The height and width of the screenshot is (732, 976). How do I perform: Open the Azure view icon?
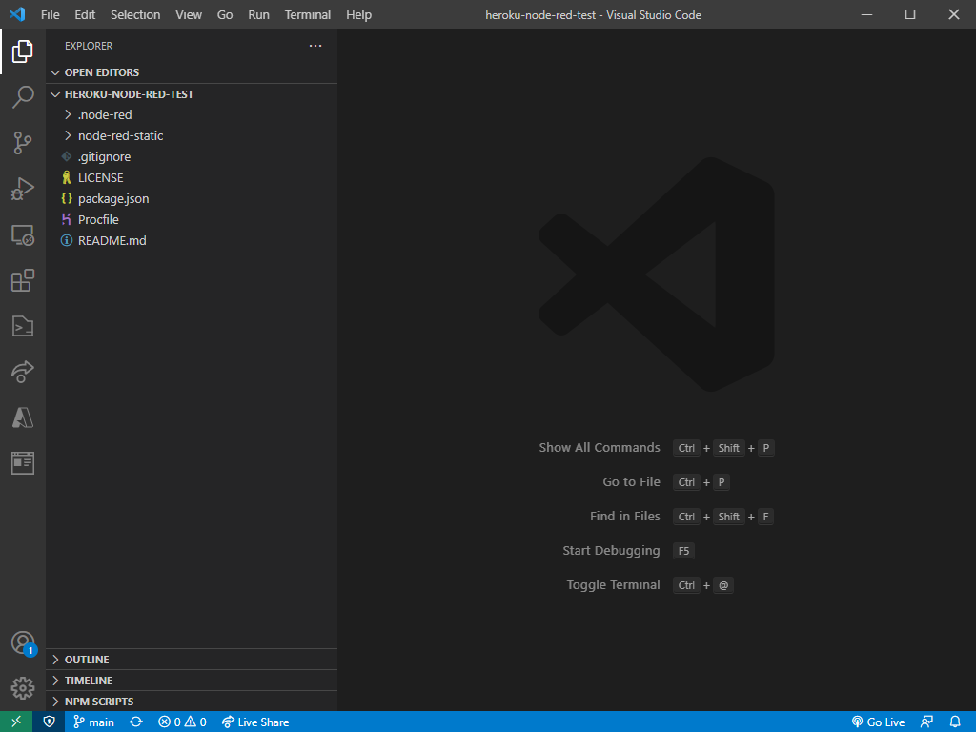tap(23, 417)
